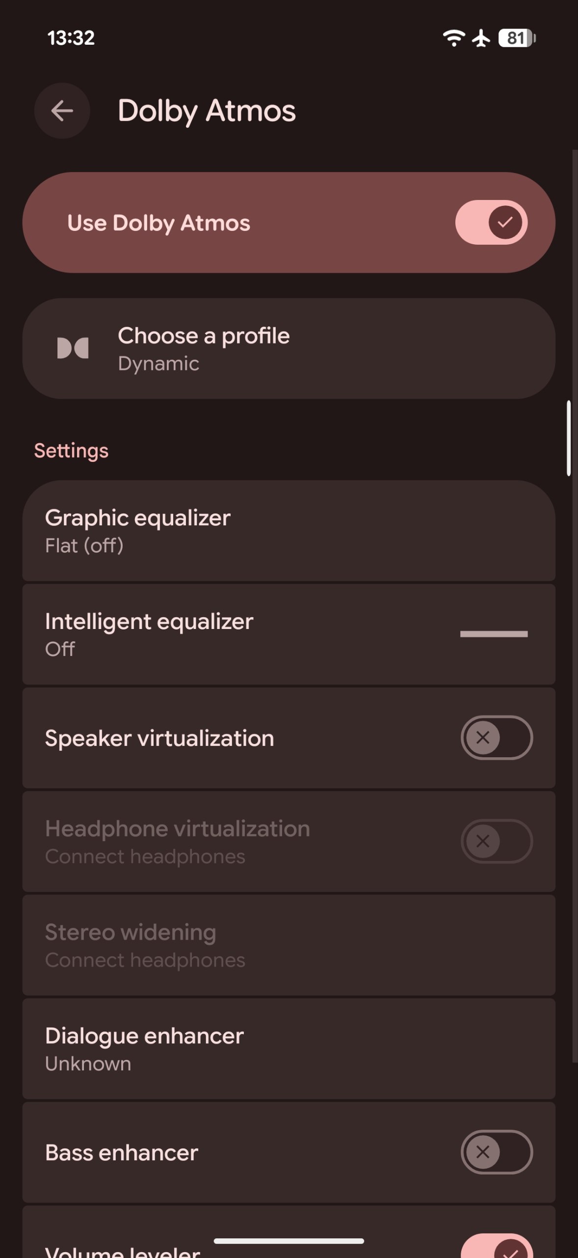Image resolution: width=578 pixels, height=1258 pixels.
Task: Select the Stereo widening entry
Action: [289, 945]
